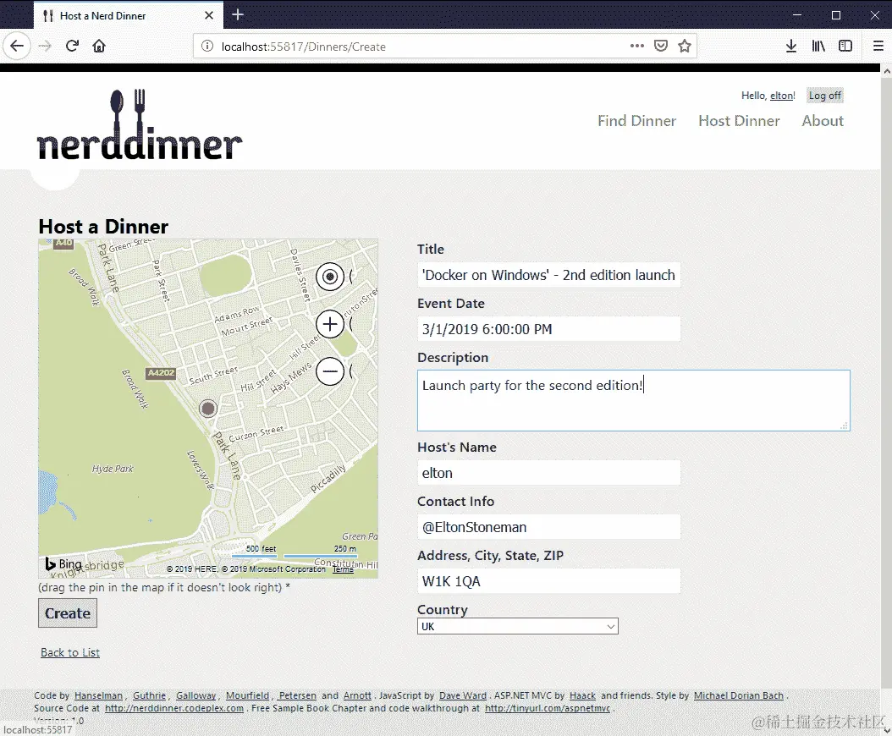
Task: Close the Host a Nerd Dinner tab
Action: [x=209, y=15]
